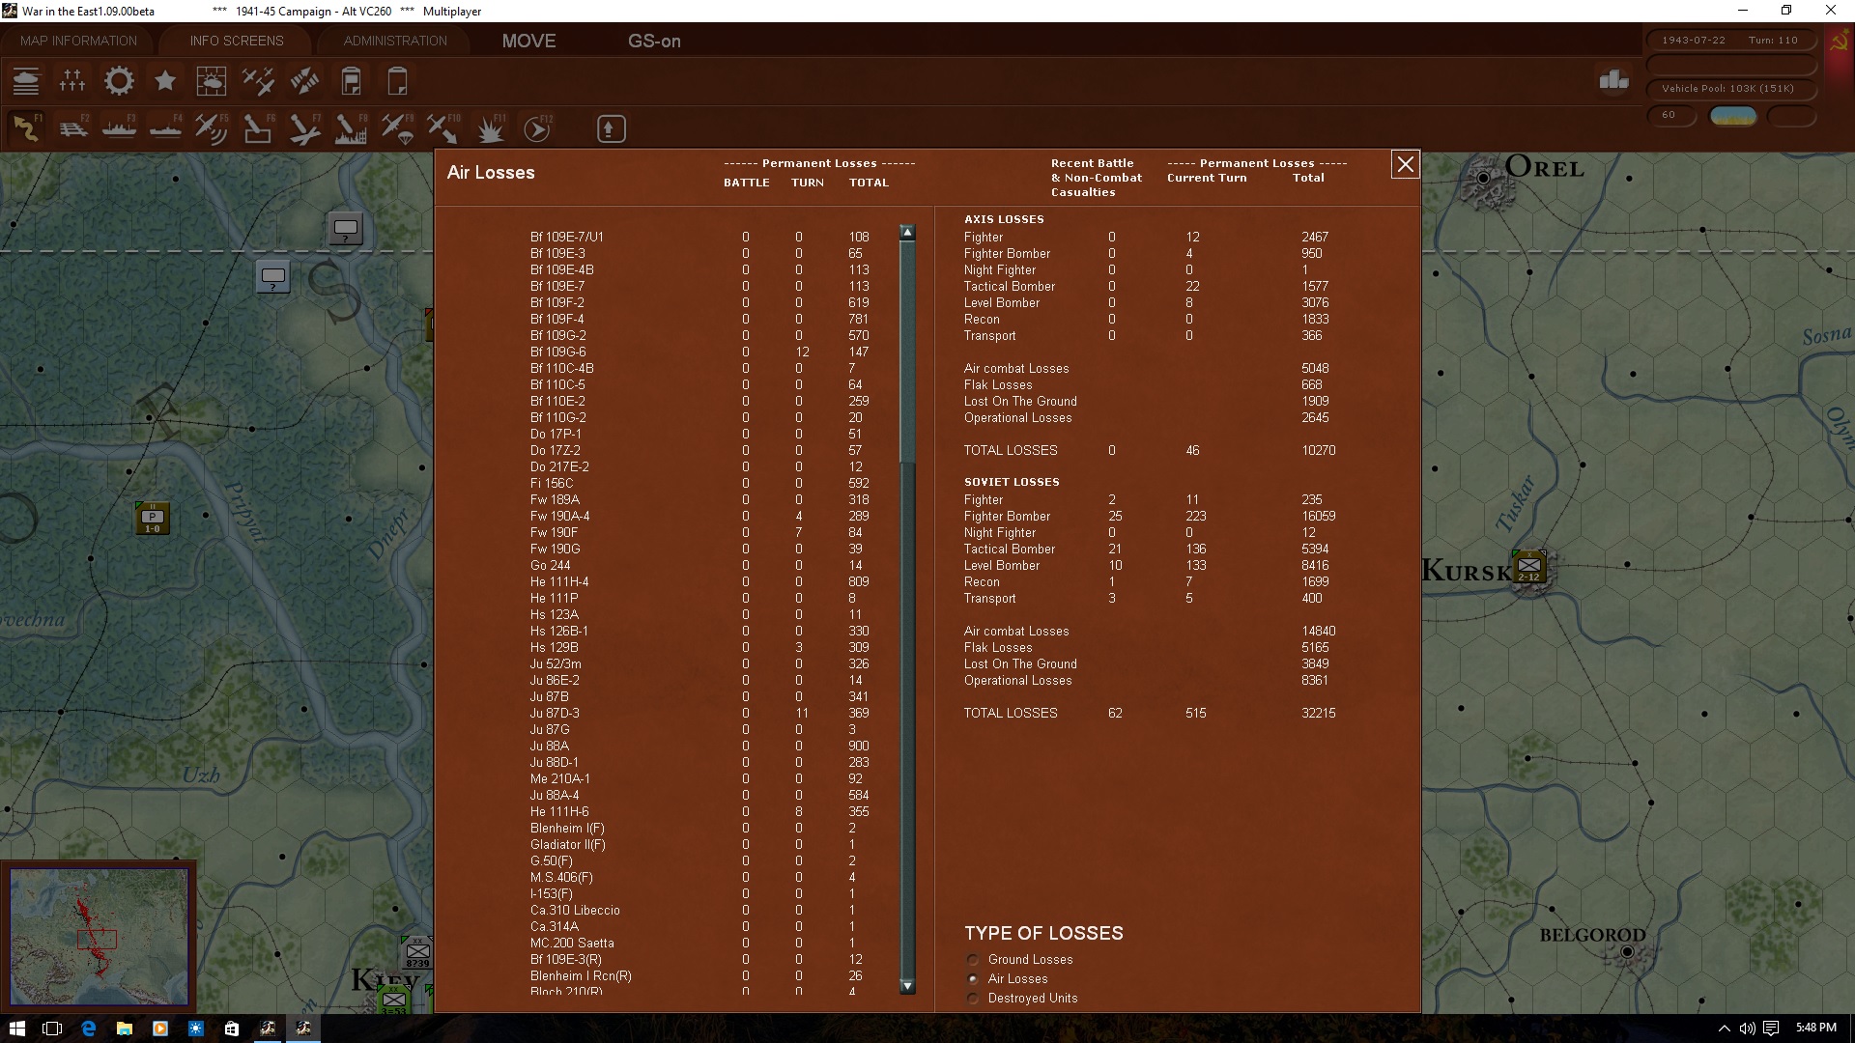Select the rail movement F2 mode icon
1855x1043 pixels.
[x=72, y=128]
